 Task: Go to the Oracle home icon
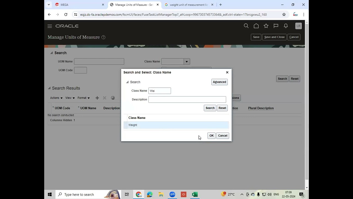click(256, 26)
